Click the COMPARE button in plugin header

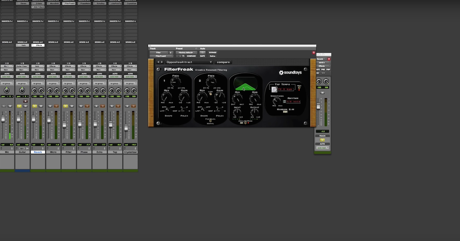tap(191, 56)
